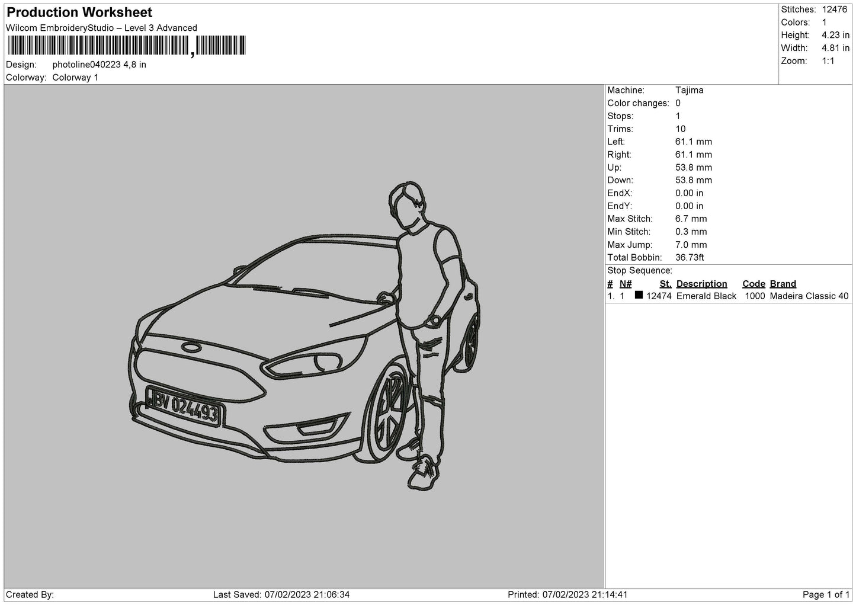Select the stitch count '12476'
Image resolution: width=856 pixels, height=605 pixels.
click(835, 9)
